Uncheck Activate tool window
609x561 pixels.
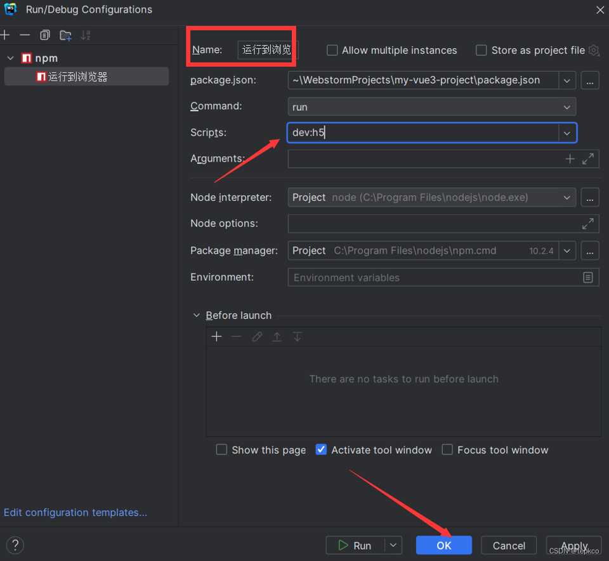321,449
